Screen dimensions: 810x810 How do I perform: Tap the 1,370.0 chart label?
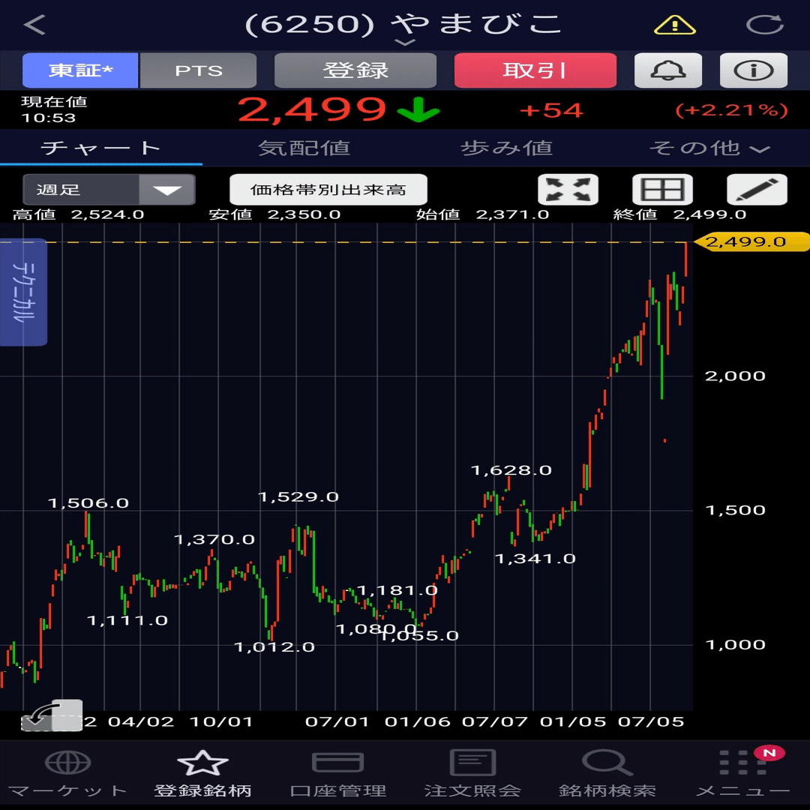pos(214,540)
